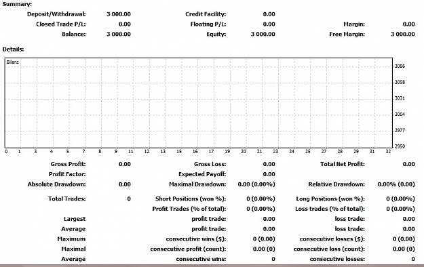Viewport: 424px width, 267px height.
Task: Click the Details heading
Action: coord(13,49)
